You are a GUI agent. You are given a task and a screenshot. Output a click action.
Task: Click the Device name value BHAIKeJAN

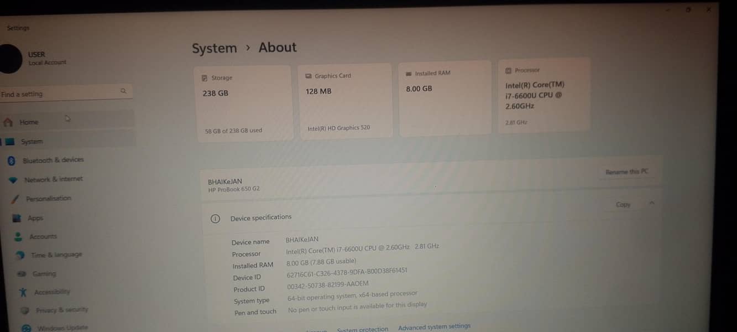[x=302, y=240]
